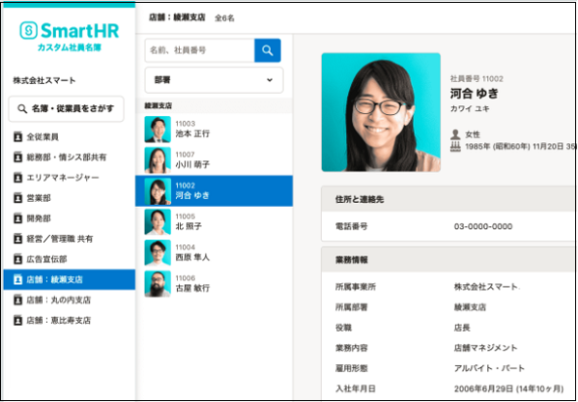Click the avatar of 河合 ゆき in the list
Image resolution: width=578 pixels, height=402 pixels.
click(x=158, y=191)
